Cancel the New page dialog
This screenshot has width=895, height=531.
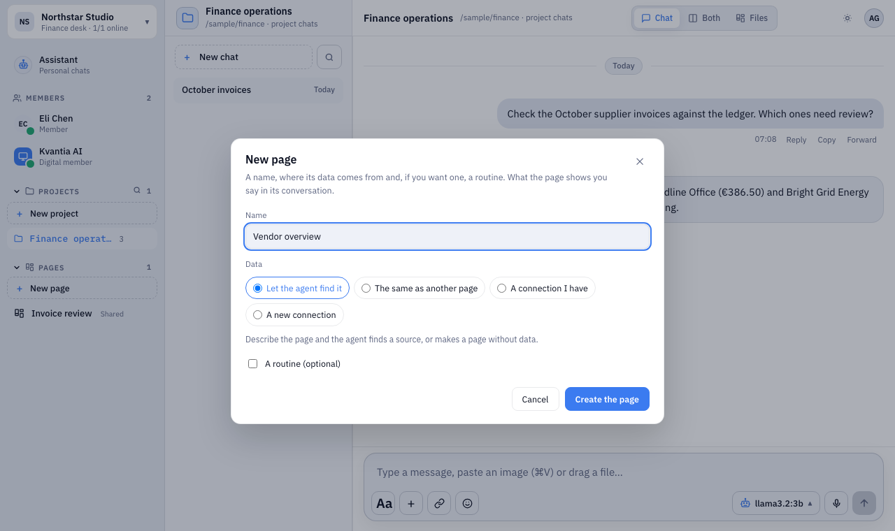click(535, 399)
